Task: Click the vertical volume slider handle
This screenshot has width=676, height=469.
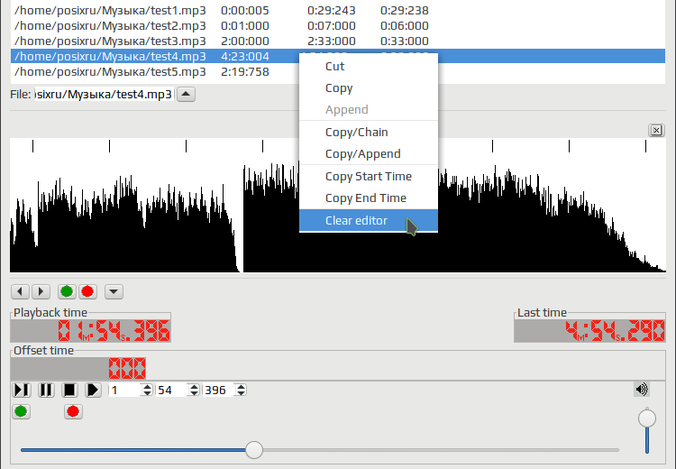Action: tap(647, 418)
